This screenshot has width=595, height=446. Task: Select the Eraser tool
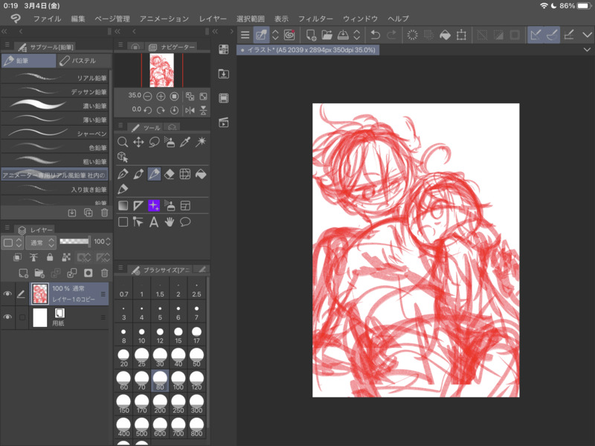pyautogui.click(x=170, y=174)
